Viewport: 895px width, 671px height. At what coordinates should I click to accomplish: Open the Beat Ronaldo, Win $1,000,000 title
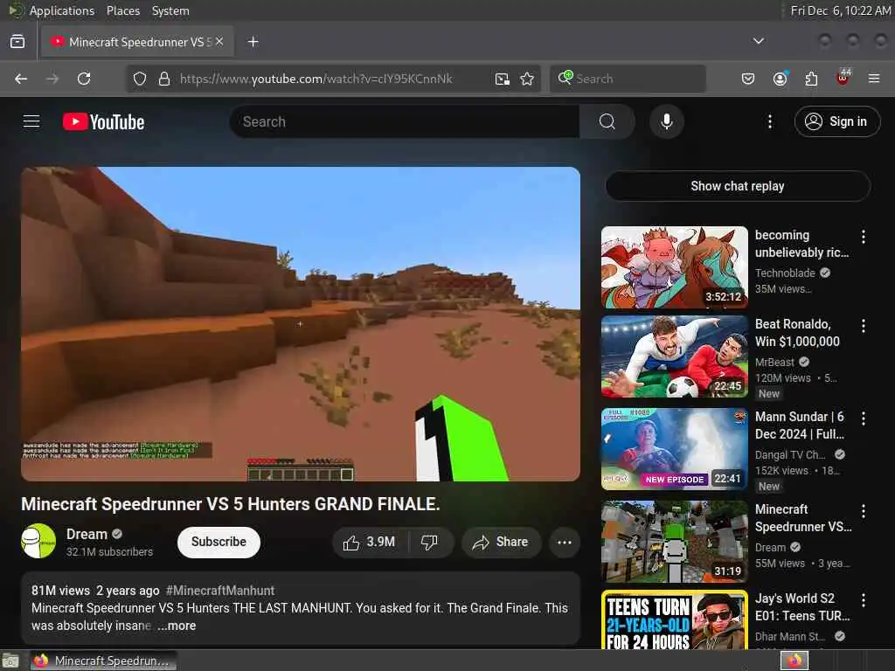(797, 333)
